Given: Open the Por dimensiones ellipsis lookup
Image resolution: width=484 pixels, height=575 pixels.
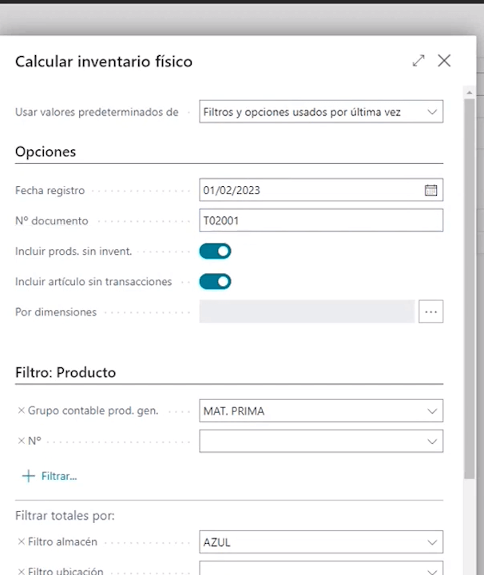Looking at the screenshot, I should tap(430, 311).
